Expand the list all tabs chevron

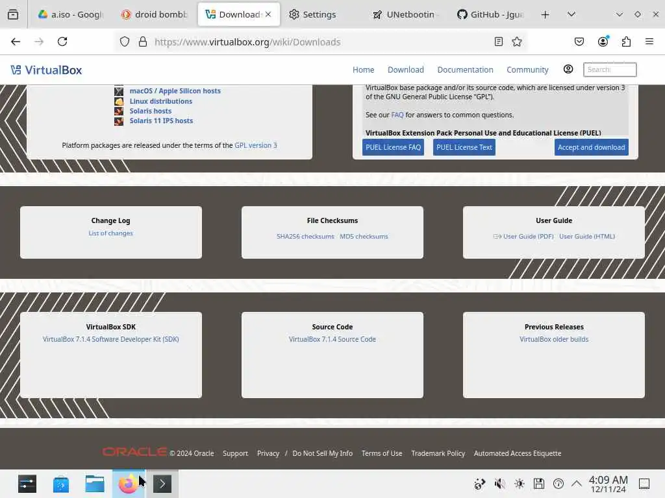point(571,14)
